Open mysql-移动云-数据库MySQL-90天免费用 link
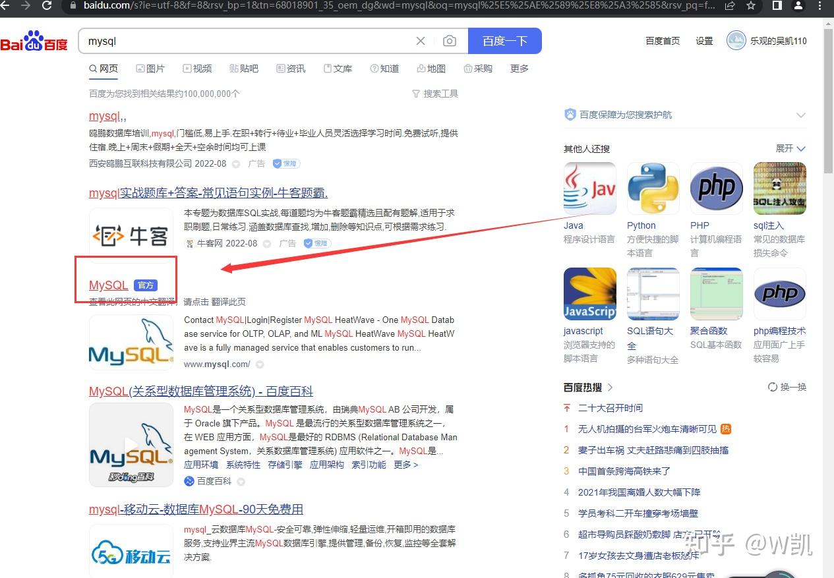 (196, 509)
